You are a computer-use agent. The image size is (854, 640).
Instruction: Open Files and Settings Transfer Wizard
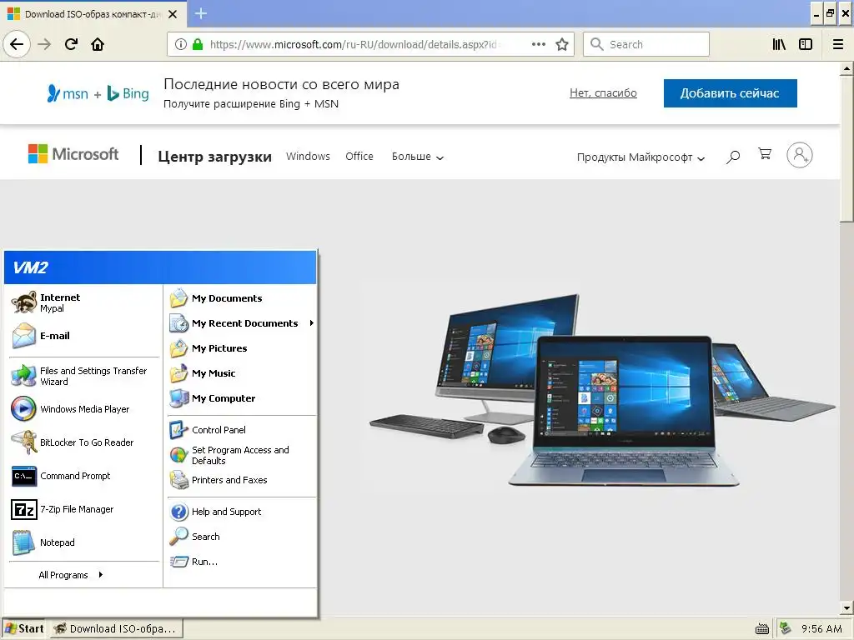83,376
